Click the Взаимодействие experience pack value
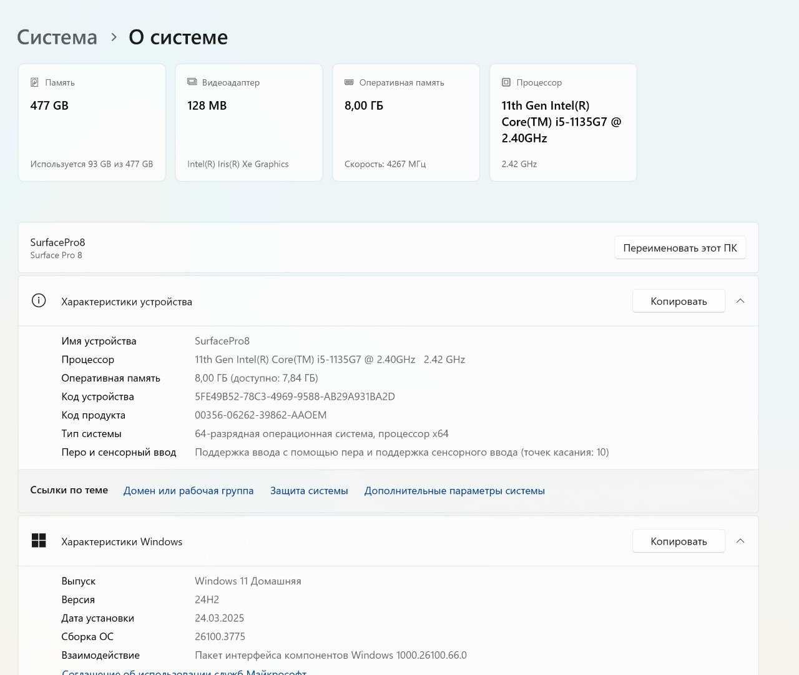 331,655
